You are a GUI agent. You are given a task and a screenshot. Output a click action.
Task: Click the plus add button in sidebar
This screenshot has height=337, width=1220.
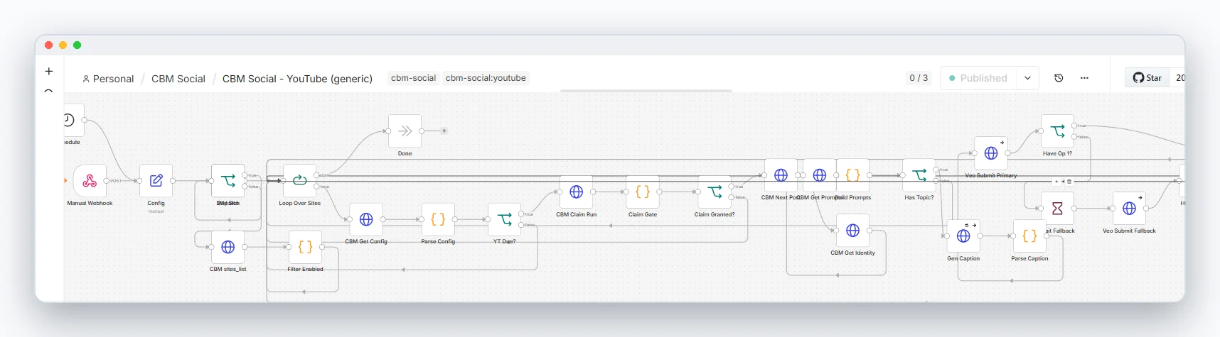(x=49, y=71)
